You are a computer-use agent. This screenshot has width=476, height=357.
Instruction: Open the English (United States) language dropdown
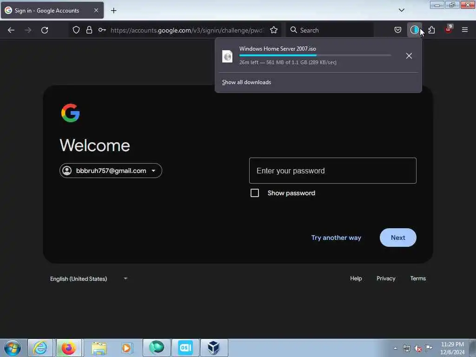89,279
